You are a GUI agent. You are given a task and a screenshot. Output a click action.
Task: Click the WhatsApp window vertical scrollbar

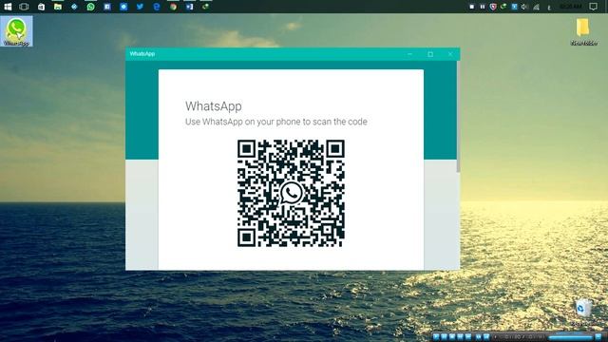[x=458, y=116]
